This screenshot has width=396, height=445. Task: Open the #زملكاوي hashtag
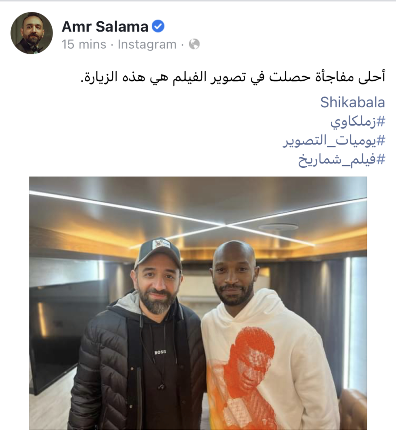click(358, 122)
